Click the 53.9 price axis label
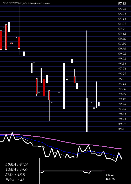Screen dimensions: 131x184 (121, 29)
